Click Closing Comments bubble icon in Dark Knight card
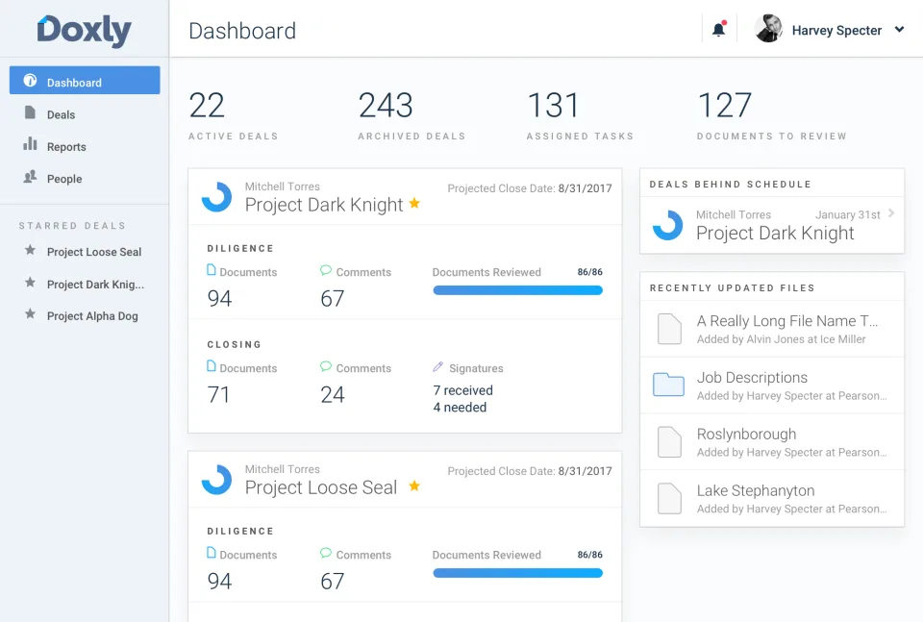Image resolution: width=923 pixels, height=622 pixels. (326, 366)
